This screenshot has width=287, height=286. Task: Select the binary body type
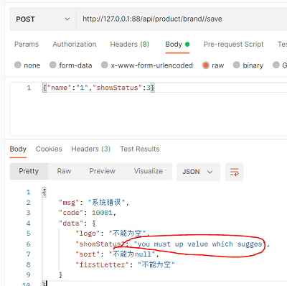pos(248,65)
